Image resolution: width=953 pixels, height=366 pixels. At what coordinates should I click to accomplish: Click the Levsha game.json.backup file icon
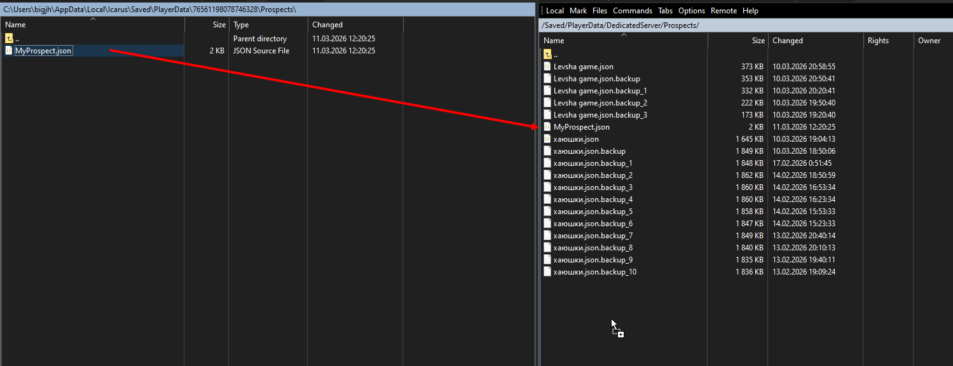547,79
